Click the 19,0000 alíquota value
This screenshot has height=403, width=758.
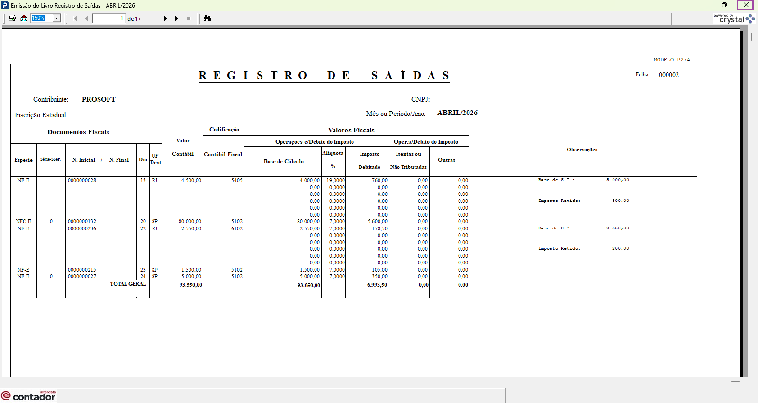[x=335, y=180]
